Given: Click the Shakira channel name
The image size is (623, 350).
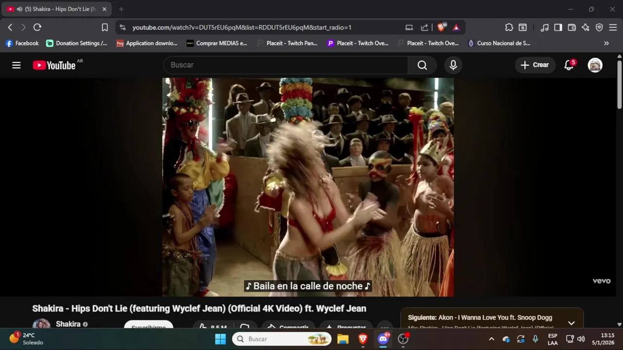Looking at the screenshot, I should pos(68,324).
